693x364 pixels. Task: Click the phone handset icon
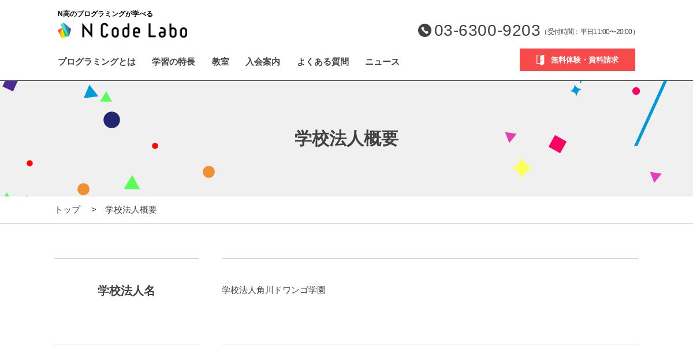424,31
